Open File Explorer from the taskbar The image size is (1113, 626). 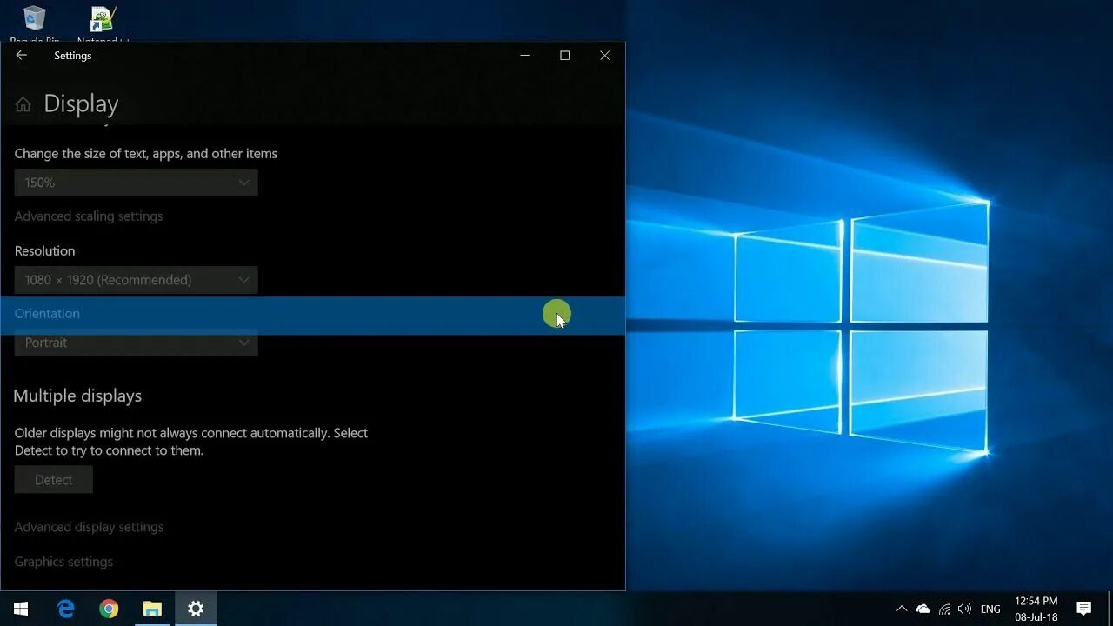152,609
